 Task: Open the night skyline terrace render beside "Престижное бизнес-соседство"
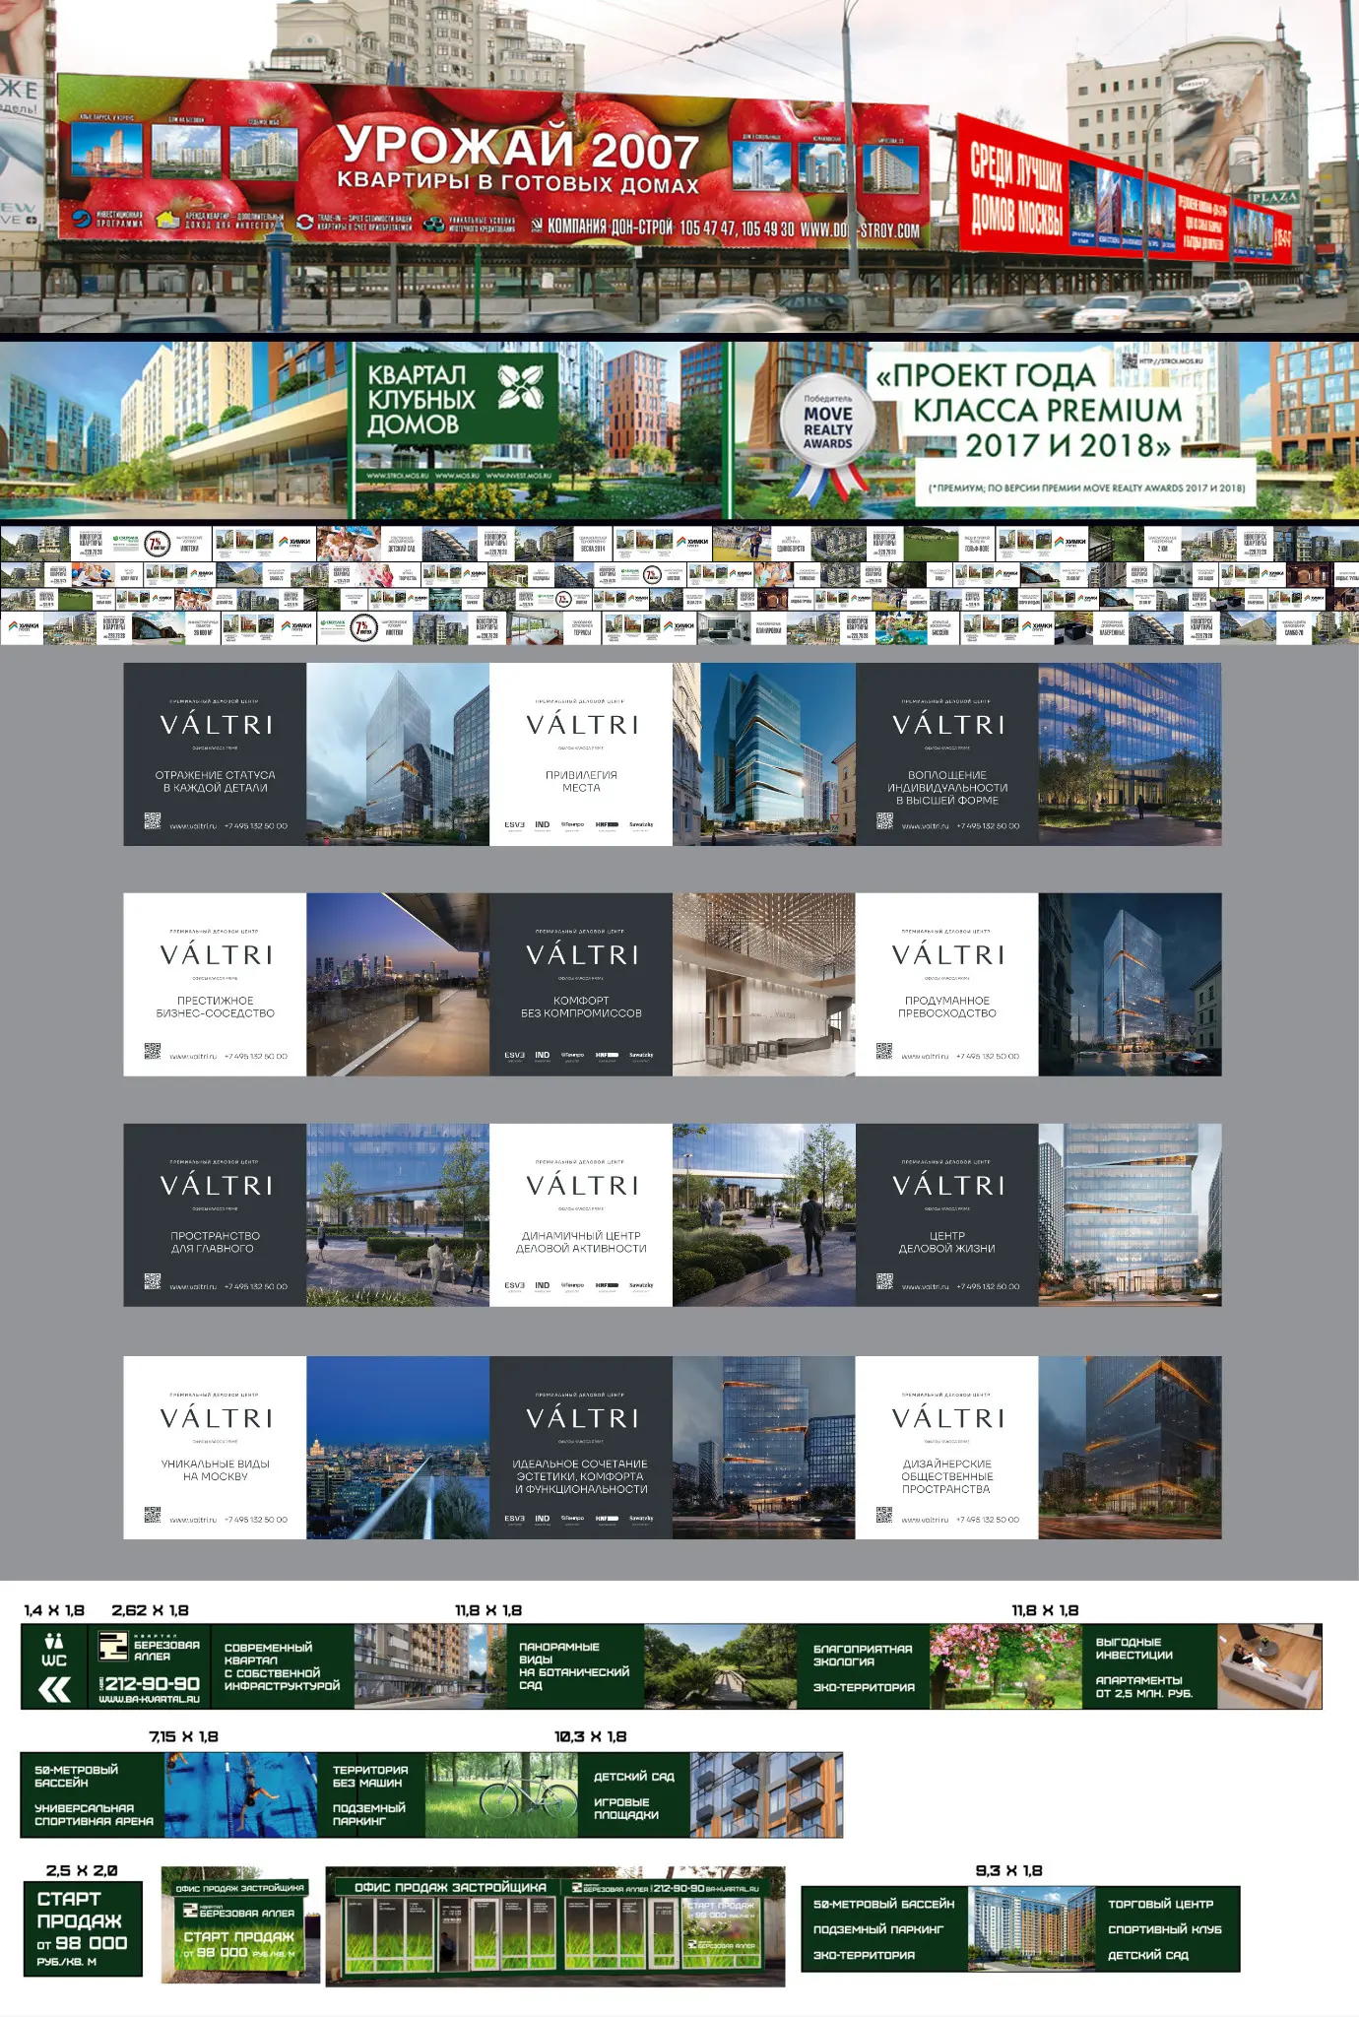(x=398, y=985)
